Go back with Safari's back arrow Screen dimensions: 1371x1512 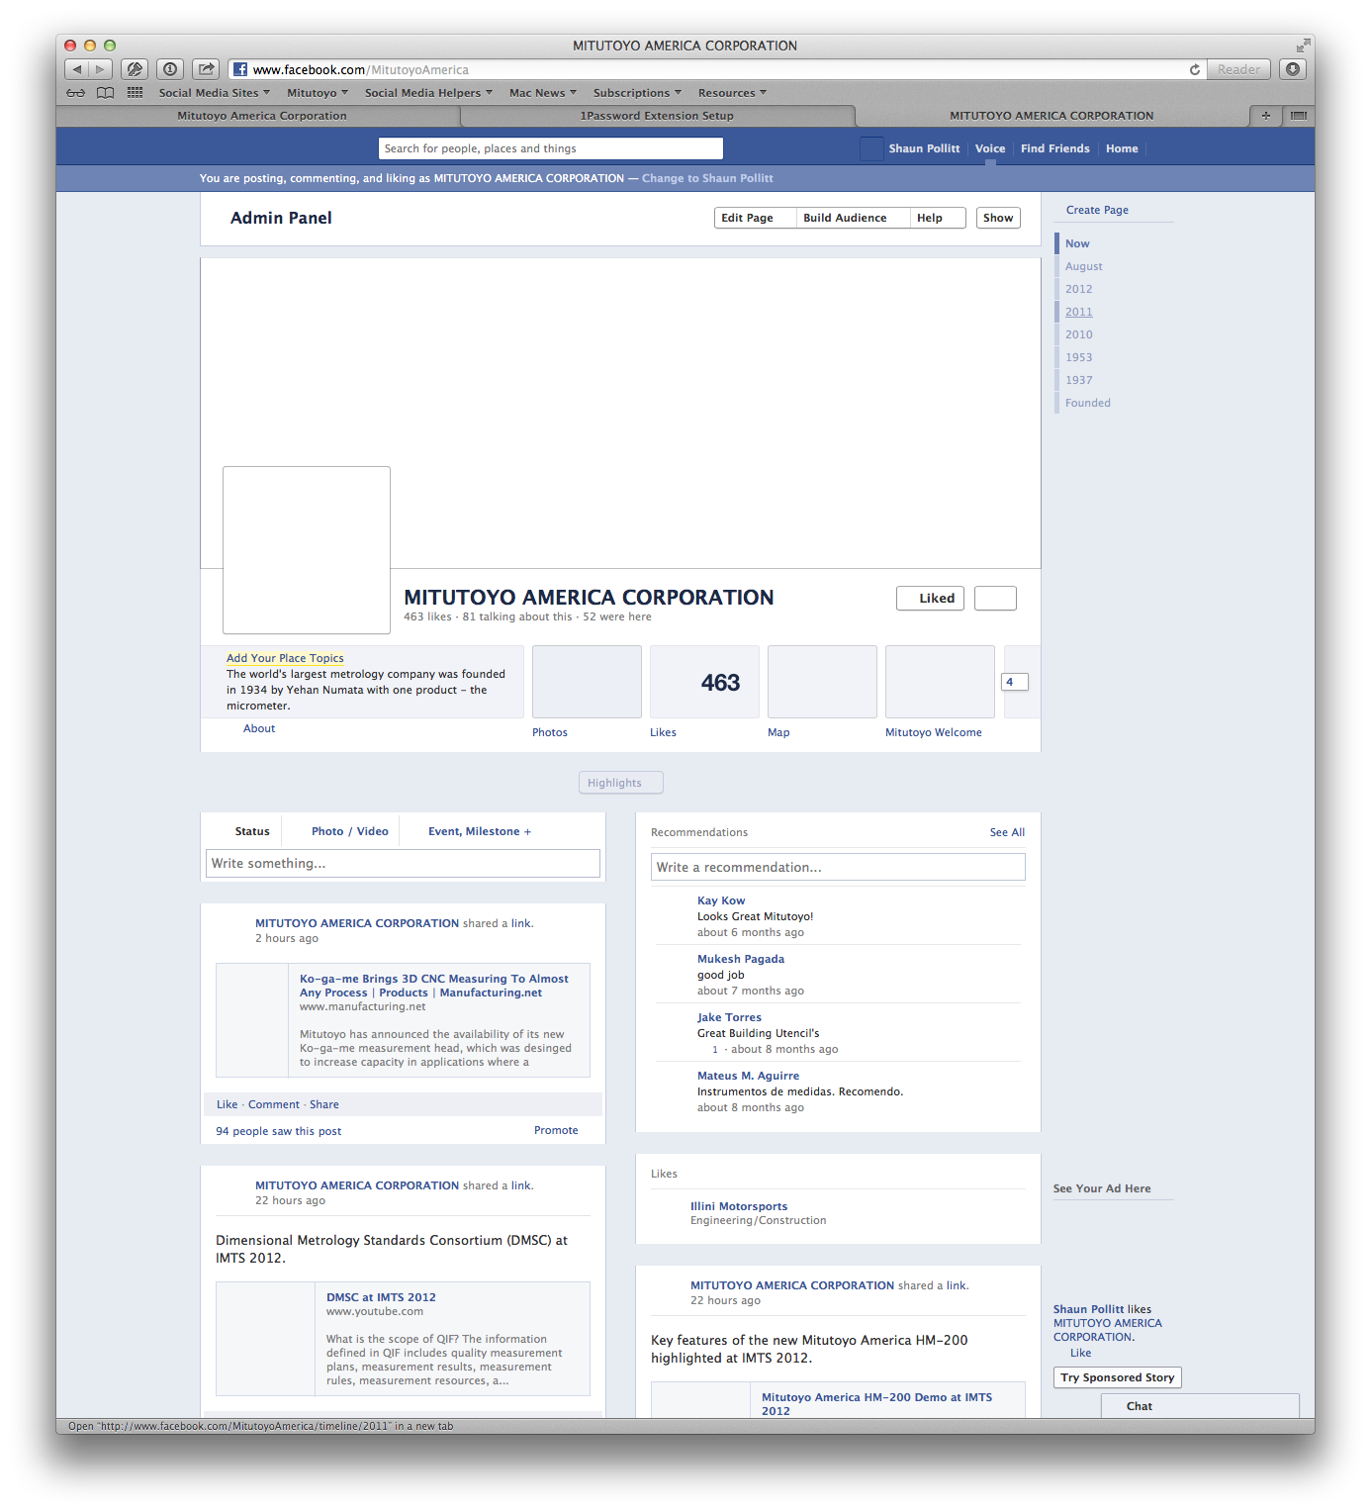pyautogui.click(x=76, y=69)
